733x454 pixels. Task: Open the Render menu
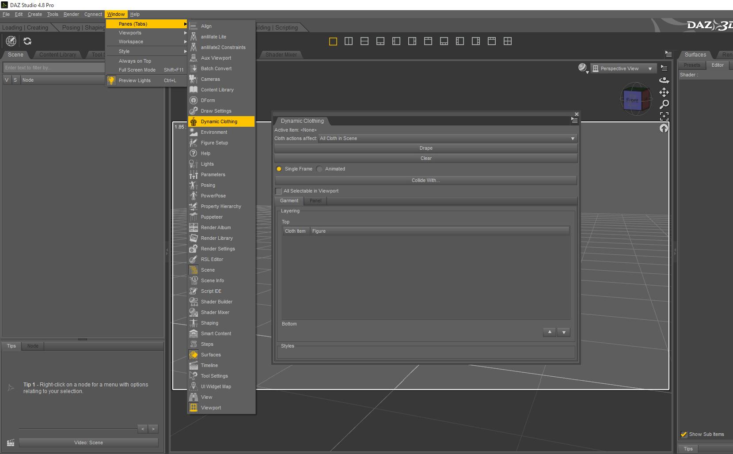coord(71,14)
